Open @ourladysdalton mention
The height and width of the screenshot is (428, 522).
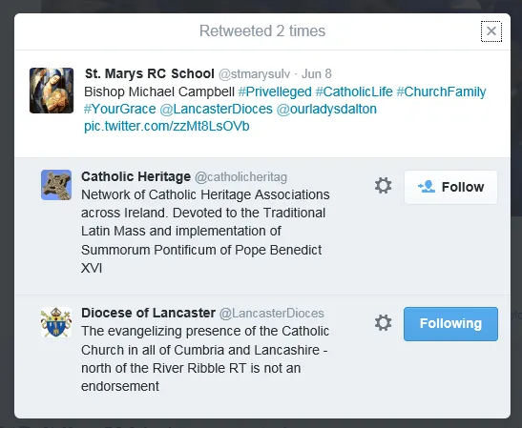point(326,109)
